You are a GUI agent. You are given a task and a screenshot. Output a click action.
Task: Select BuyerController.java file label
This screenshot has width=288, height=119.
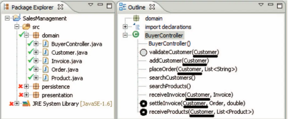(77, 44)
